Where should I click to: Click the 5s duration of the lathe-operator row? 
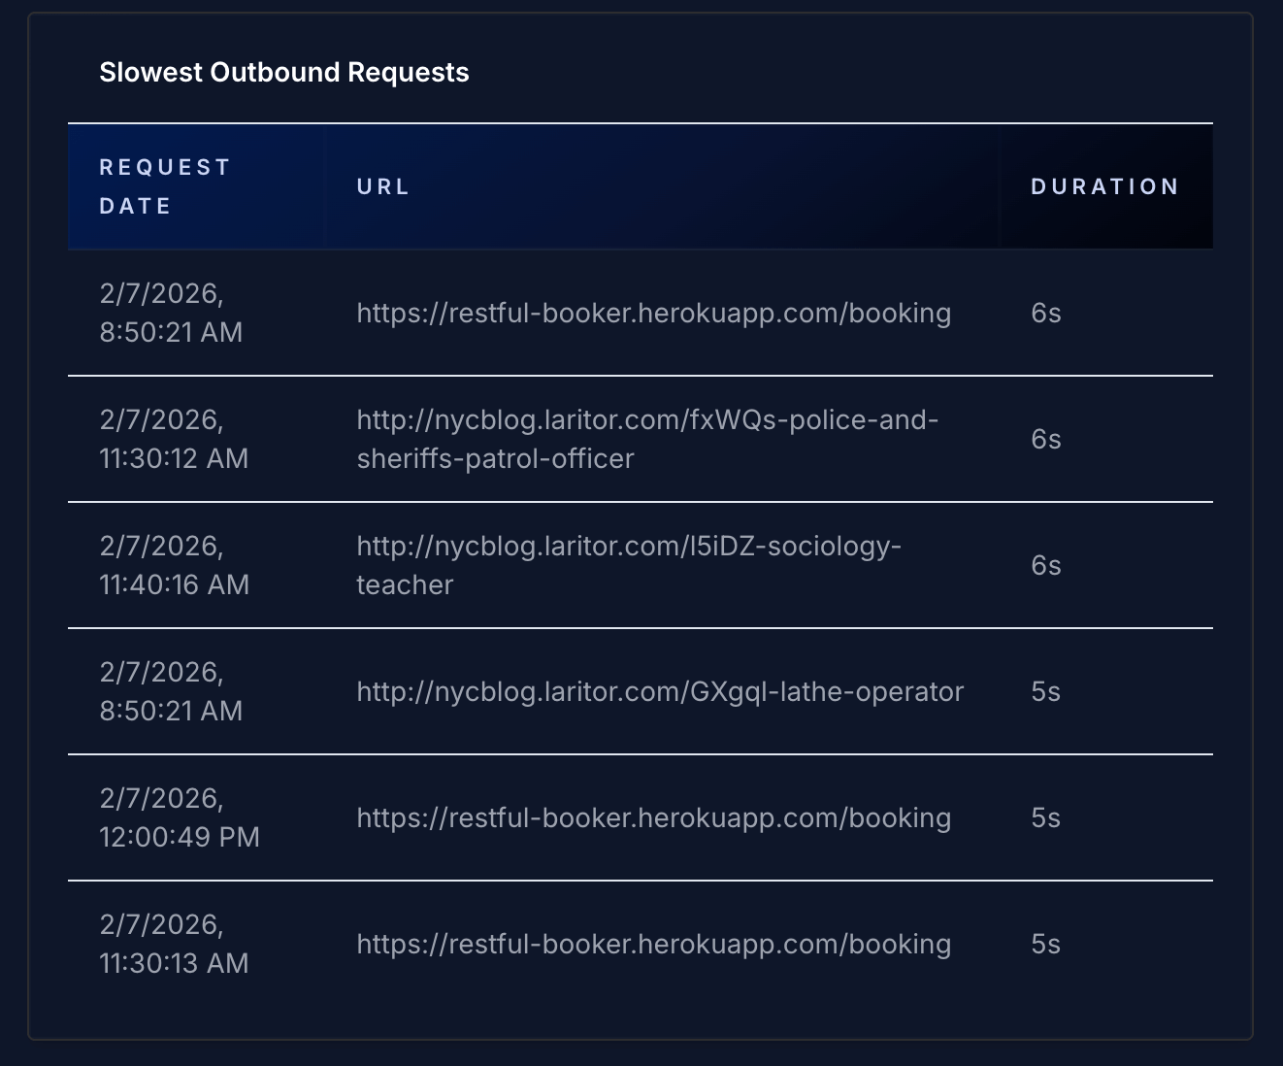(1046, 691)
